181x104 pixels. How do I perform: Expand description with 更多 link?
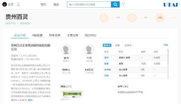[31, 100]
